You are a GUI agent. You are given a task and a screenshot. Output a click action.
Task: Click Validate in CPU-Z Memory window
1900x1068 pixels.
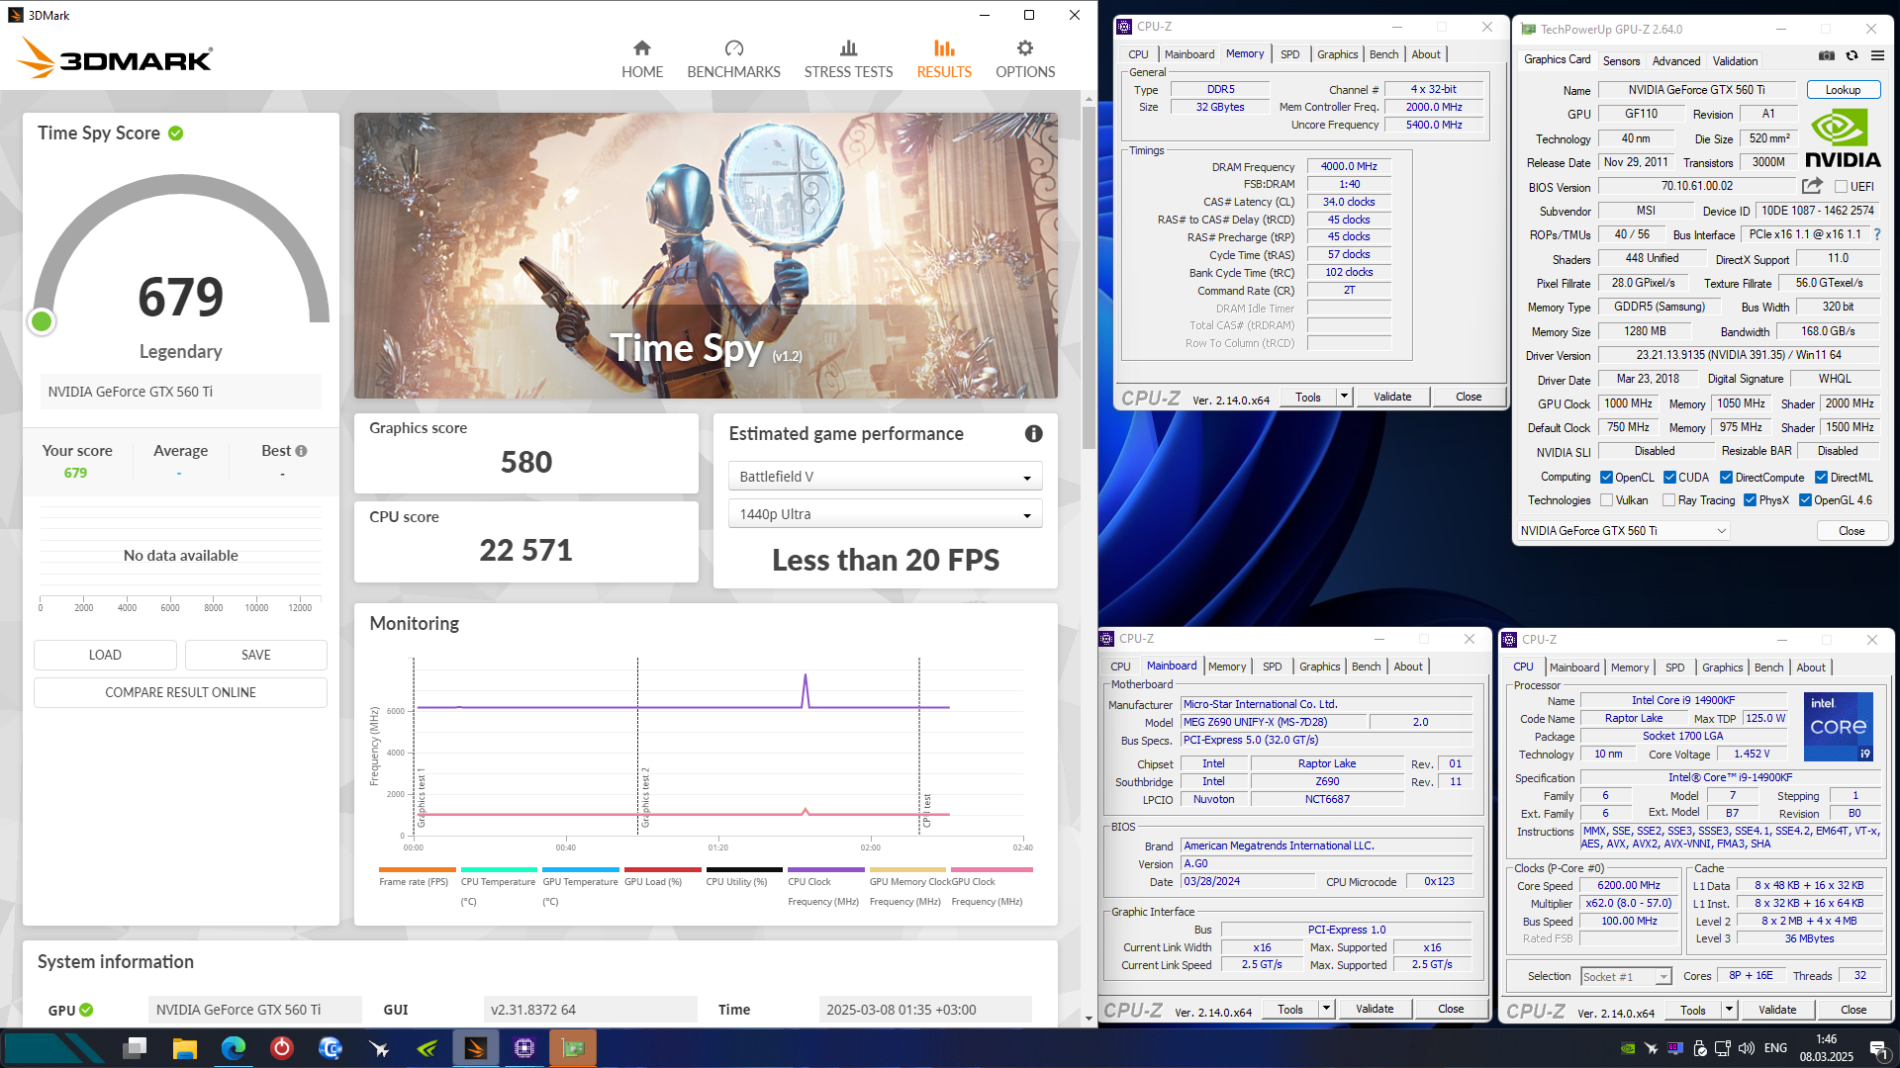(1392, 397)
